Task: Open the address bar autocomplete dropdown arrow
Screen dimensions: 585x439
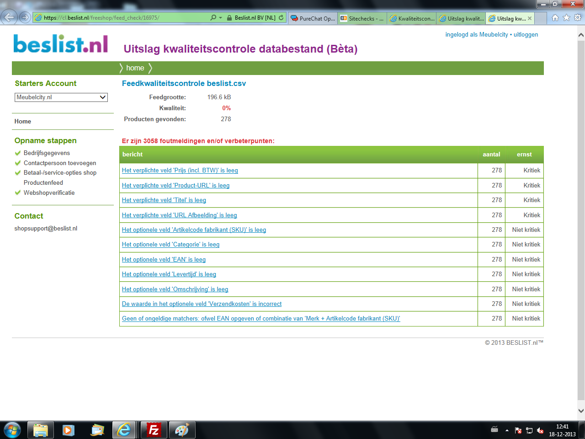Action: 221,18
